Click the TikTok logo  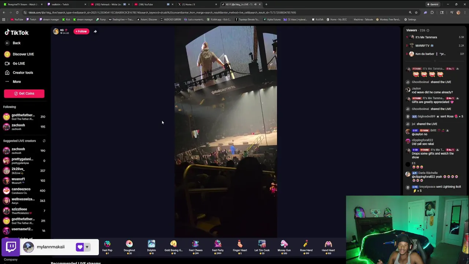click(x=16, y=33)
